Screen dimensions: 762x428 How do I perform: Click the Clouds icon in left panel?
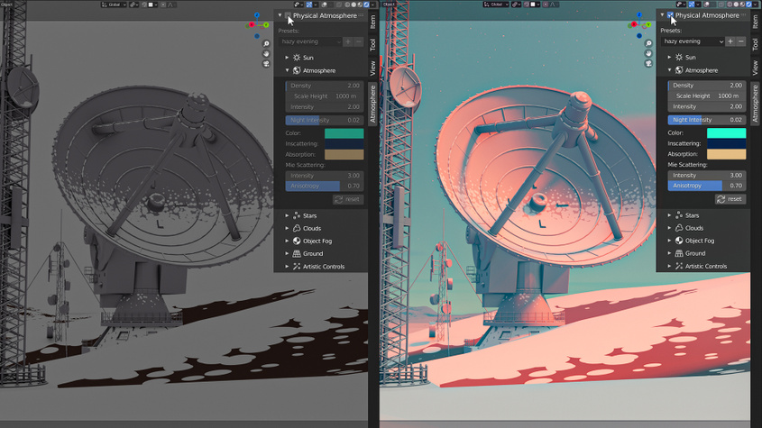[x=297, y=228]
